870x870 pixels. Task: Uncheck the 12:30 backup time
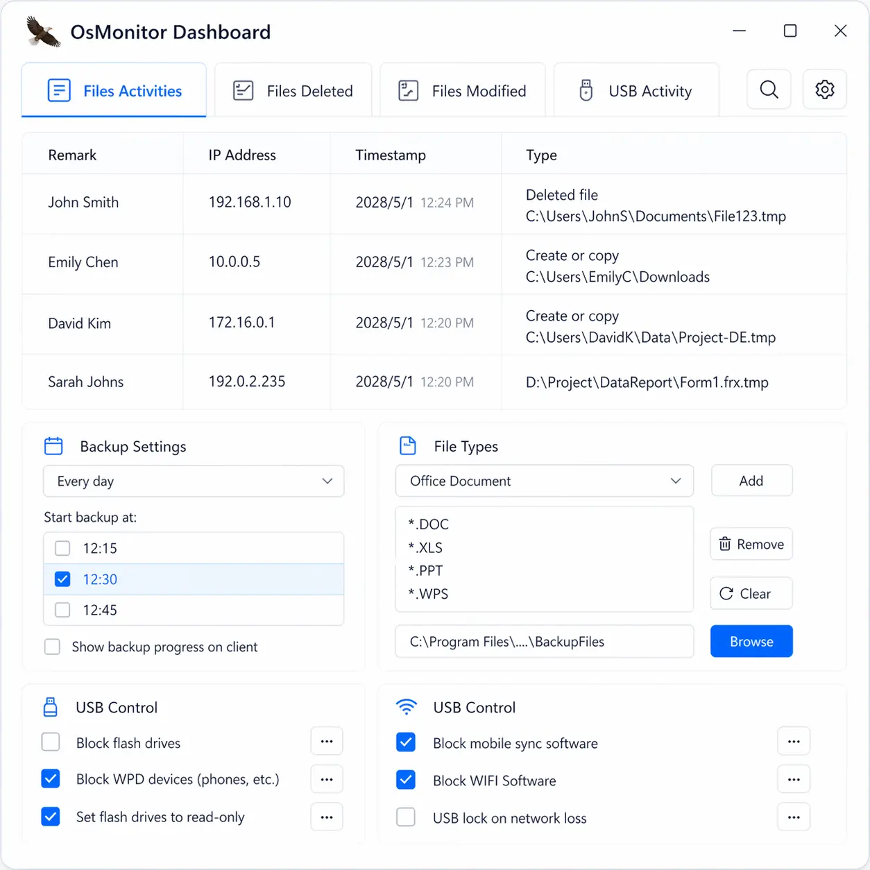click(x=62, y=579)
